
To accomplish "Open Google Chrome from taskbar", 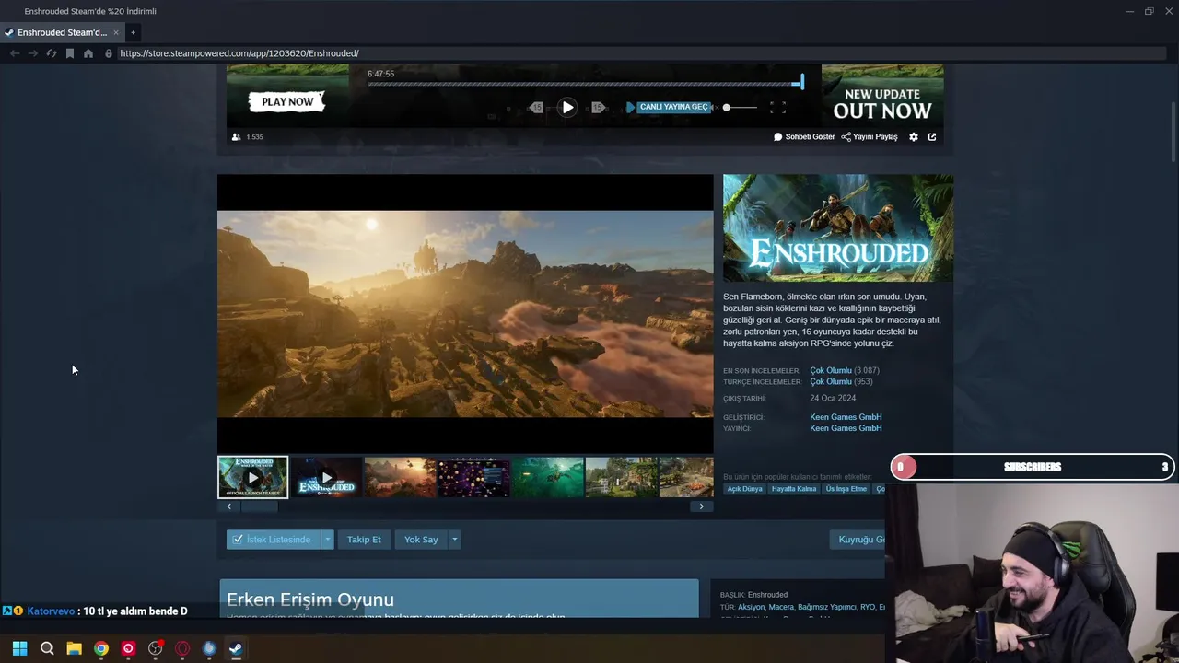I will click(101, 648).
